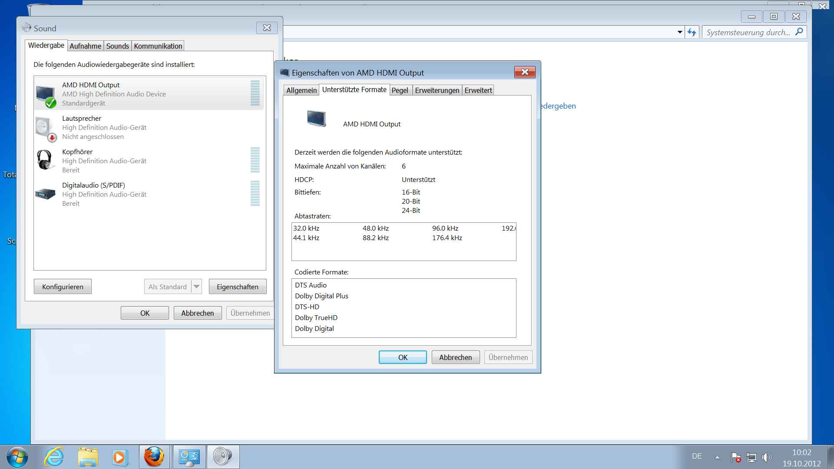Click the AMD HDMI Output volume meter
834x469 pixels.
255,93
